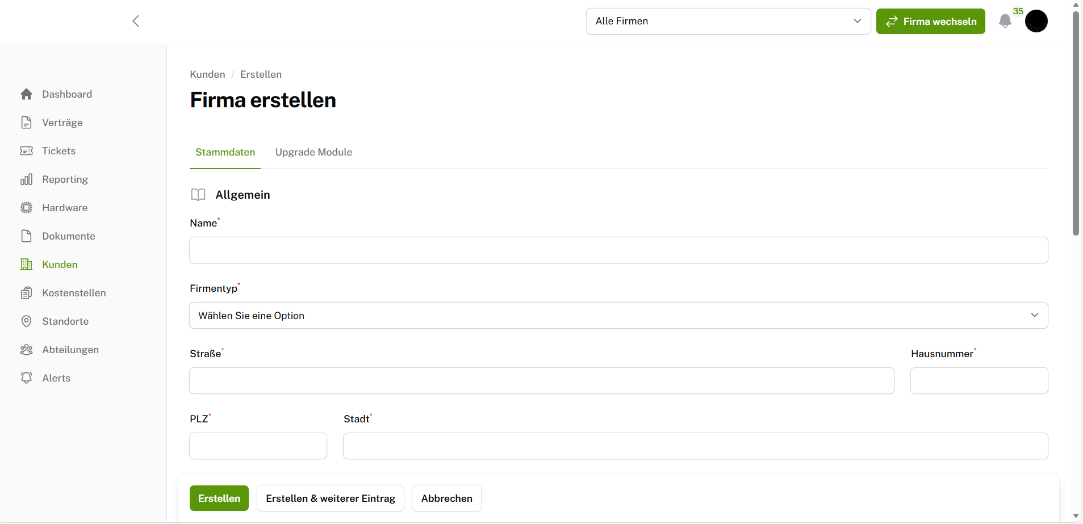Focus the Name input field

[618, 250]
